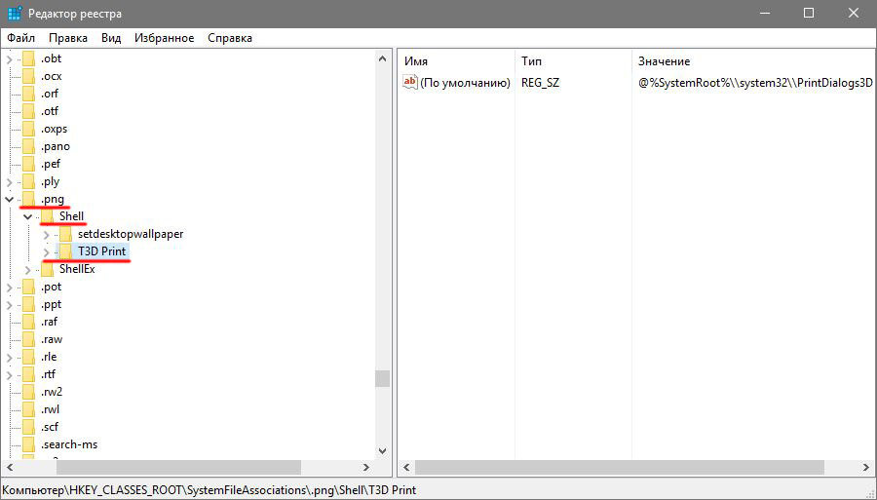Screen dimensions: 877x500
Task: Expand the .ppt key
Action: coord(10,305)
